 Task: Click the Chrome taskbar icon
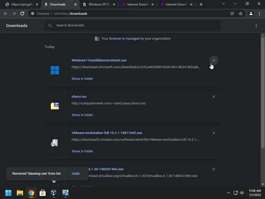31,193
